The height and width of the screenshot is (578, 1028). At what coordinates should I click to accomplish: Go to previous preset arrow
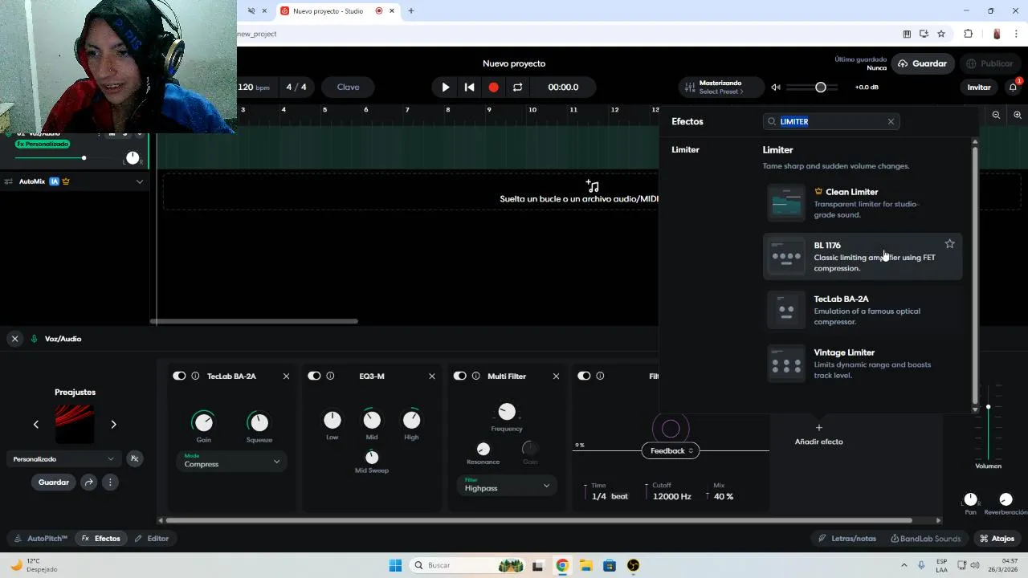[x=35, y=424]
